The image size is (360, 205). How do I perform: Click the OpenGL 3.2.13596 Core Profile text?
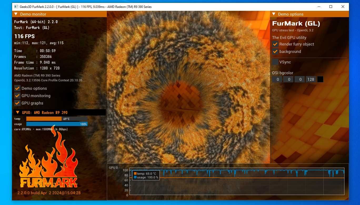pos(50,80)
